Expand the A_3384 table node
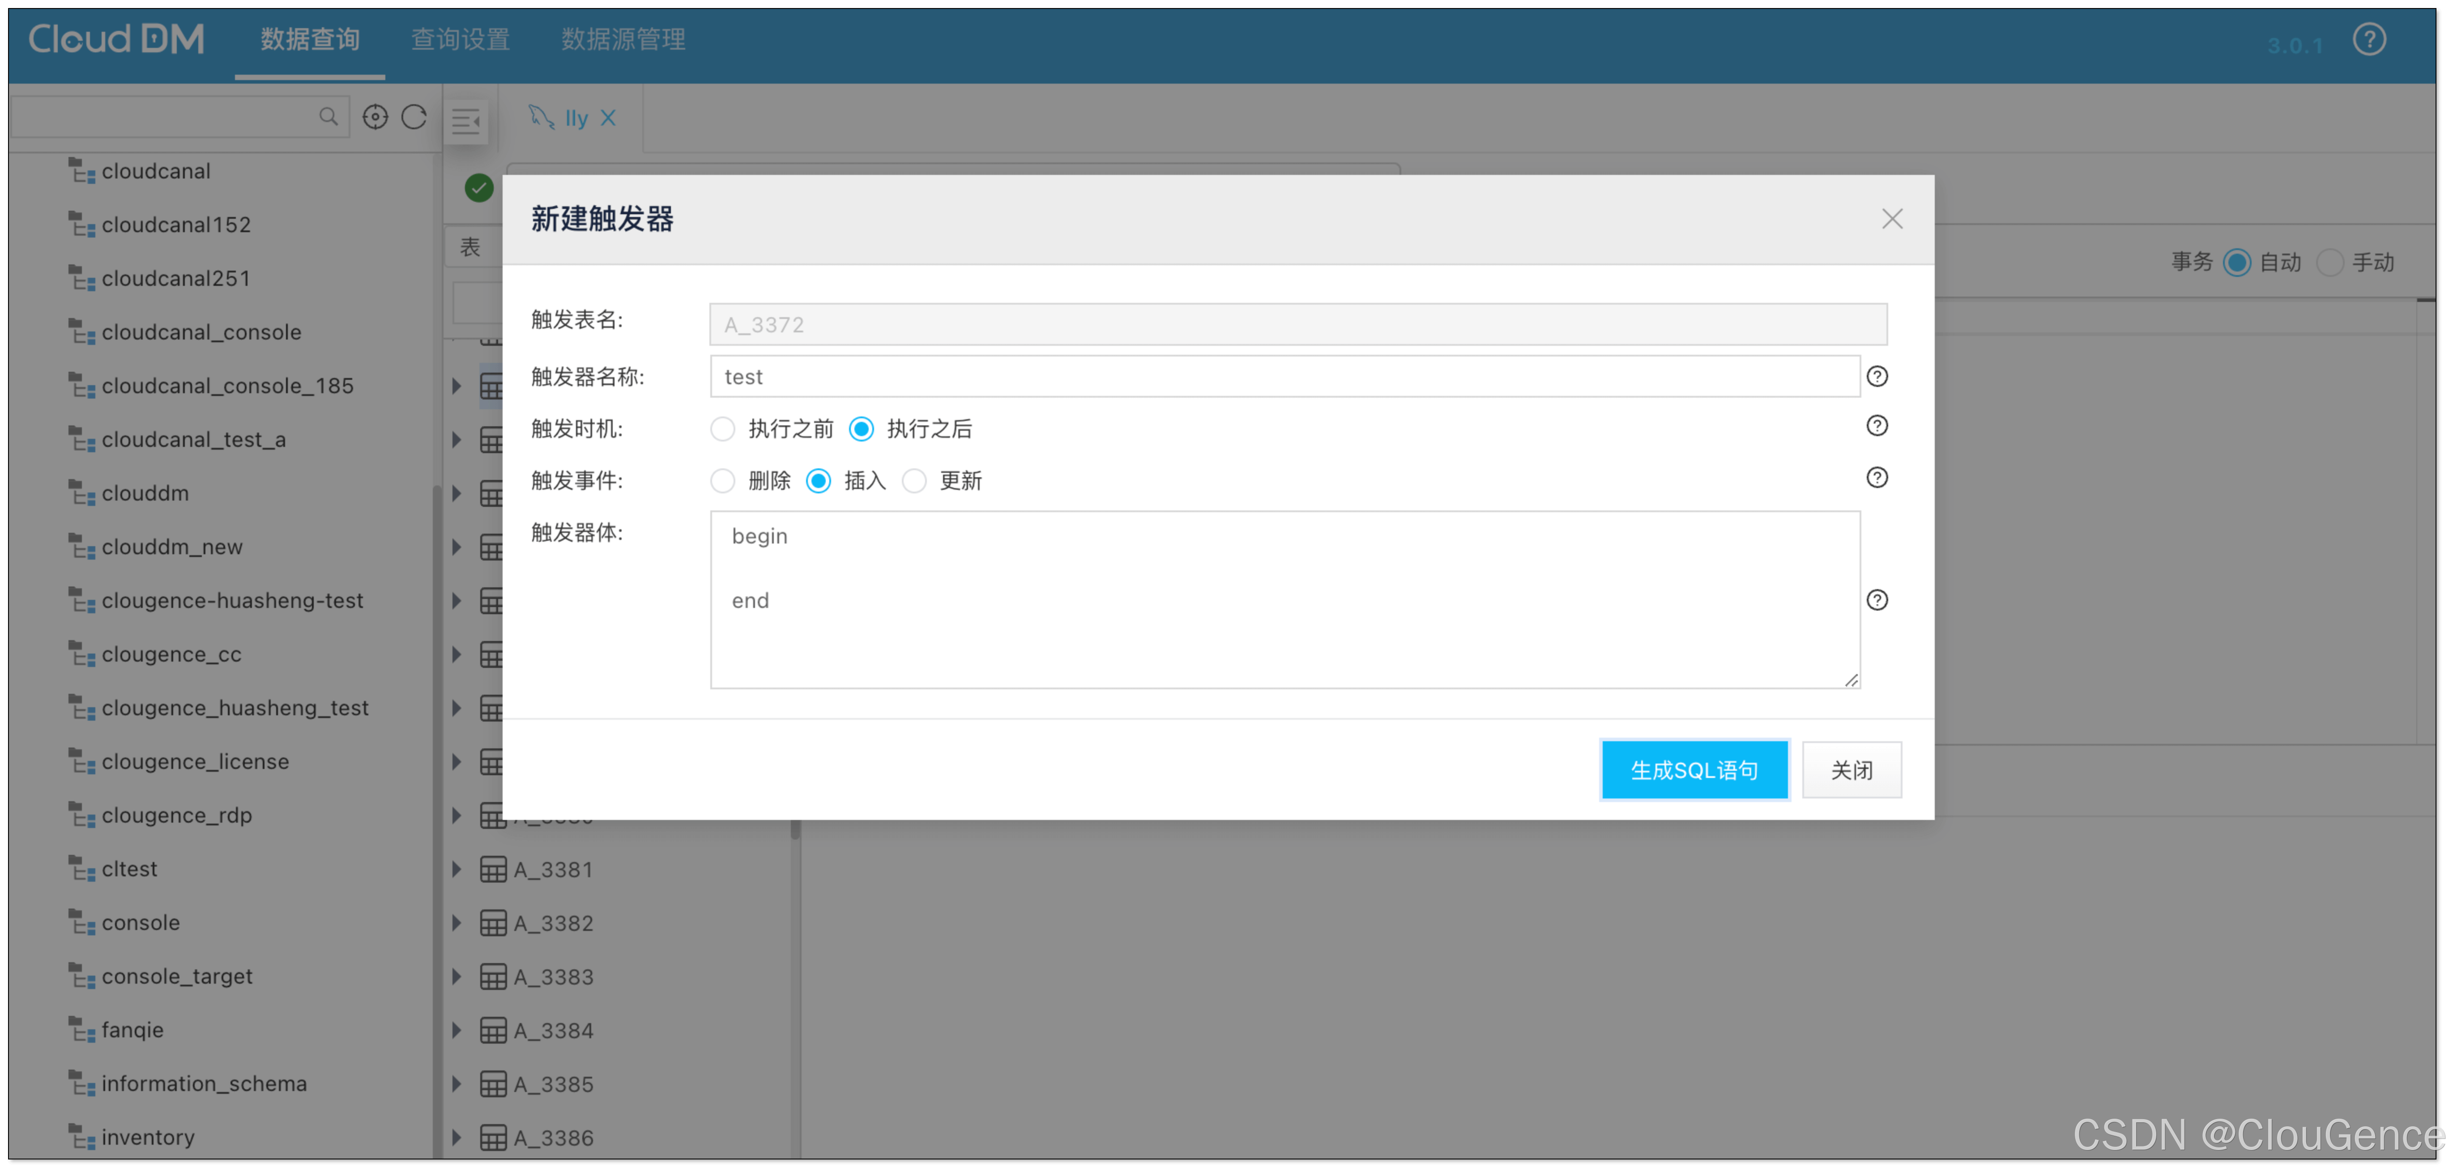 coord(457,1029)
